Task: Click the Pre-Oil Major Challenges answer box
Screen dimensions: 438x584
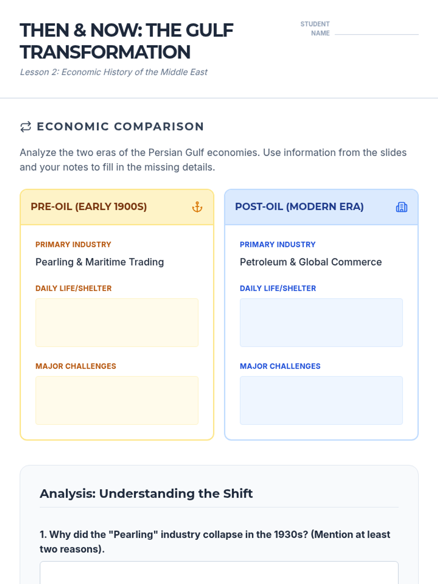Action: tap(117, 400)
